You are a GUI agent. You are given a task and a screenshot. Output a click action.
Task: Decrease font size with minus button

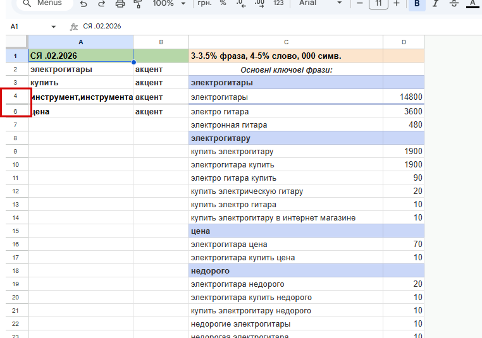[360, 4]
